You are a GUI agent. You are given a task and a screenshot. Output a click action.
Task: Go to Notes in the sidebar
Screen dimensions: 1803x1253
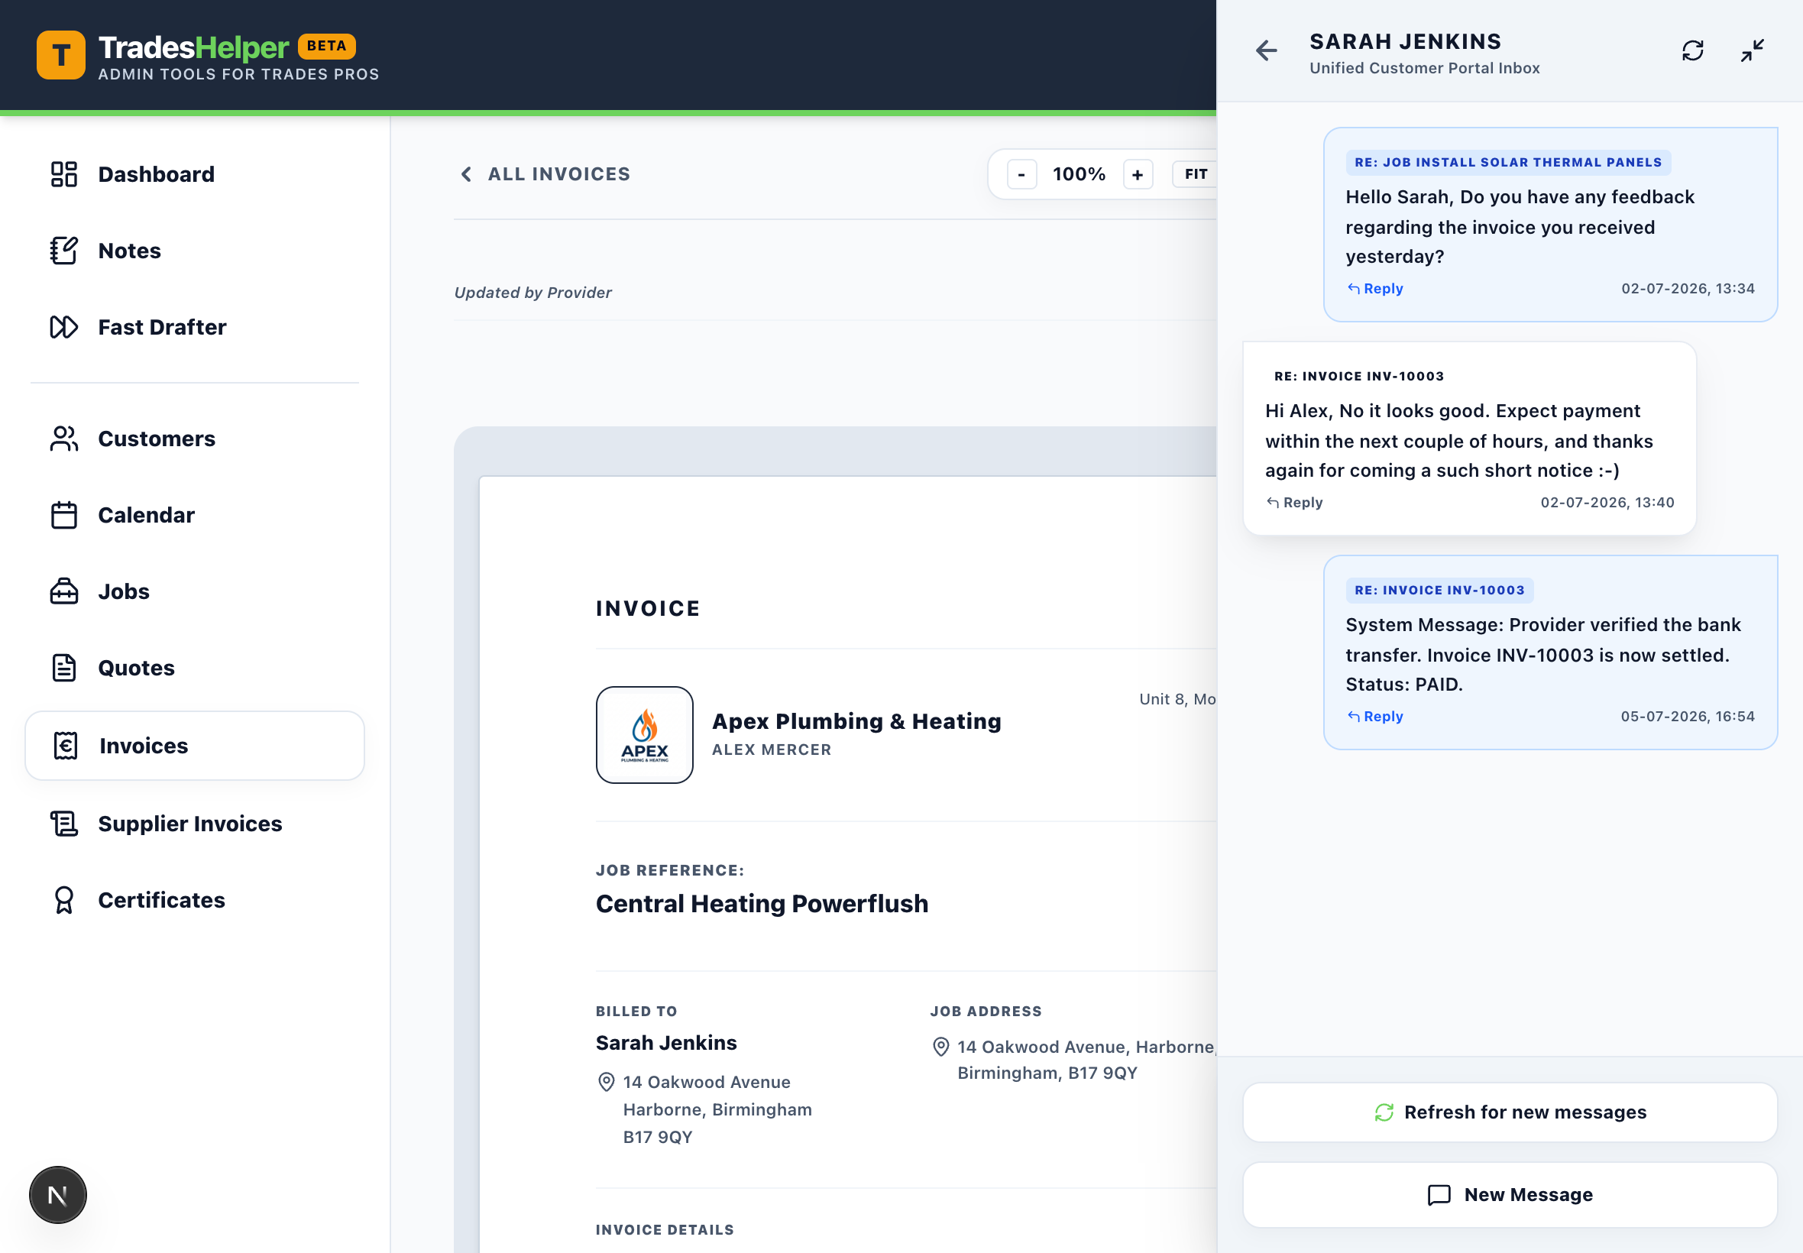[195, 251]
